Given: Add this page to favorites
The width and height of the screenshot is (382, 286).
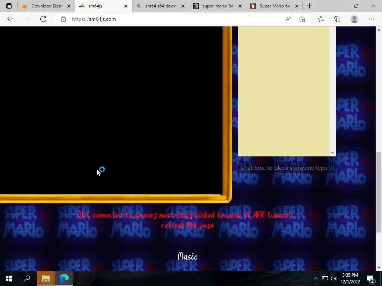Looking at the screenshot, I should pyautogui.click(x=302, y=19).
